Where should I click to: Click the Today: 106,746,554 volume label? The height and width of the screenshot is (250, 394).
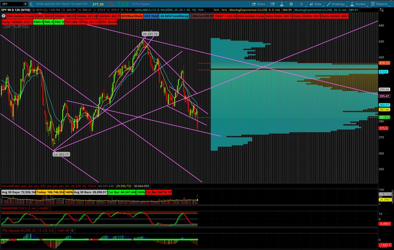(x=50, y=192)
